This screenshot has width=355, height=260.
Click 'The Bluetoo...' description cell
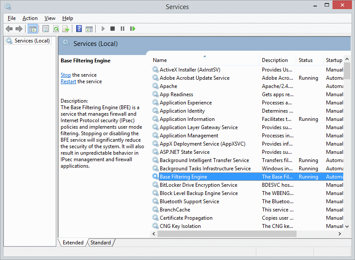(x=278, y=201)
